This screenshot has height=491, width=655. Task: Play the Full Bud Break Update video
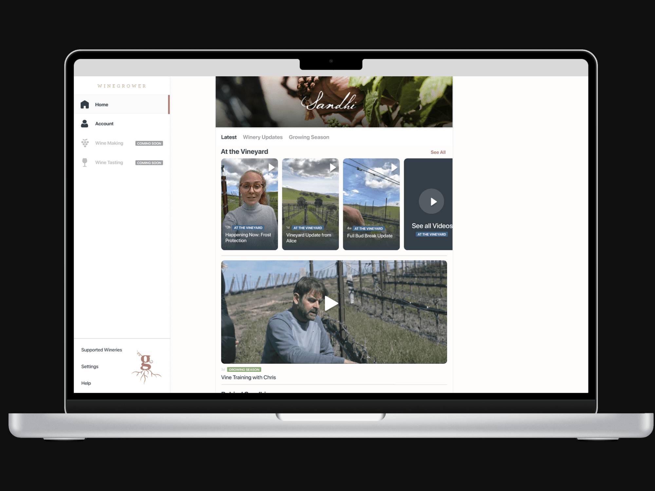[x=394, y=168]
